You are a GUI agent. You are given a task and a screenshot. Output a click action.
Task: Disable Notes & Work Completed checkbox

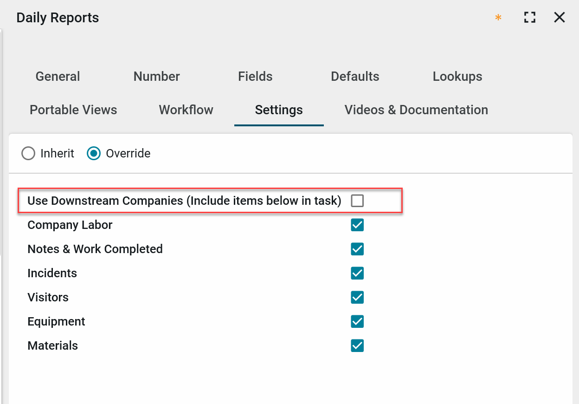[357, 249]
